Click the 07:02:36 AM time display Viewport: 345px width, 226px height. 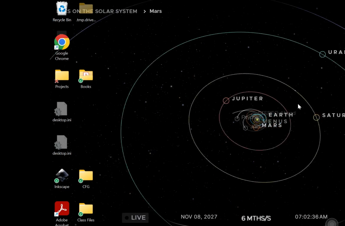[x=311, y=217]
